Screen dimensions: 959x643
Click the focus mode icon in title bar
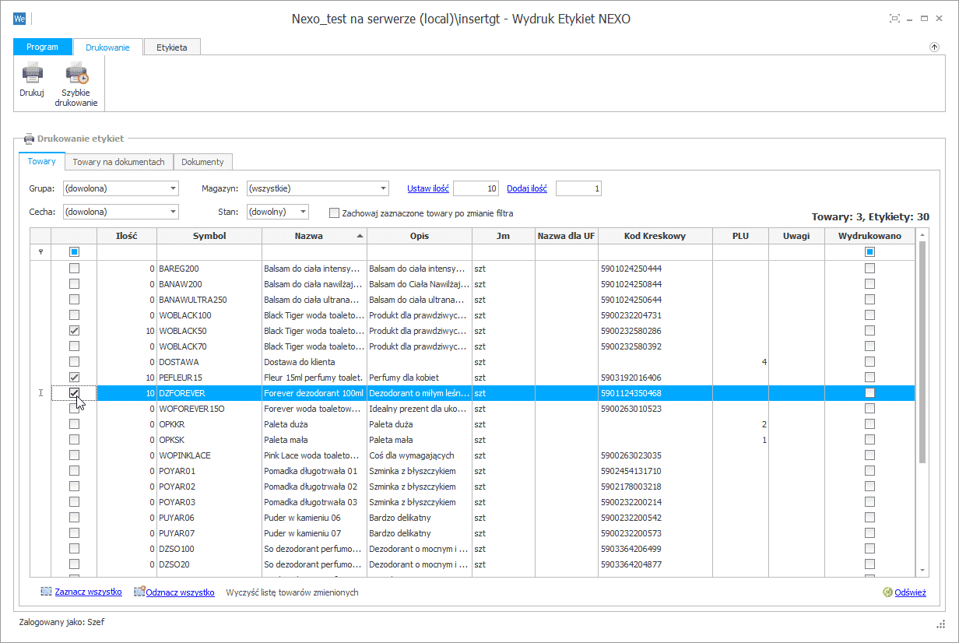click(894, 19)
